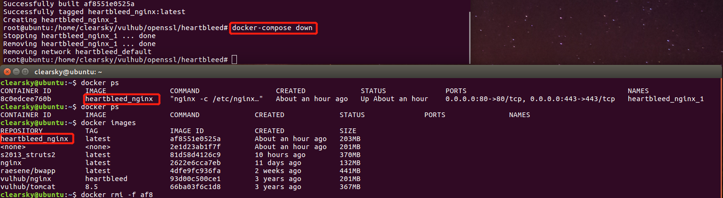This screenshot has height=198, width=723.
Task: Click the upper terminal's vertical scrollbar
Action: [469, 38]
